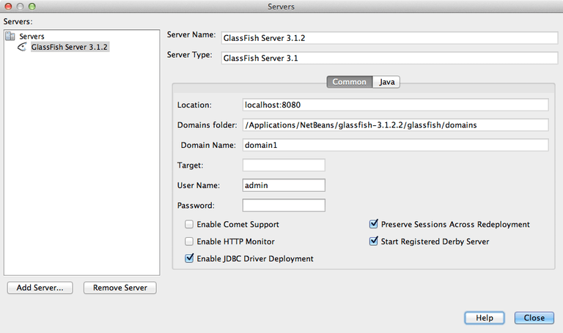Screen dimensions: 563x333
Task: Click the Location: label
Action: point(194,105)
